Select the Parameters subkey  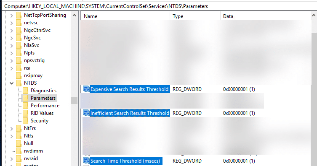(x=43, y=98)
